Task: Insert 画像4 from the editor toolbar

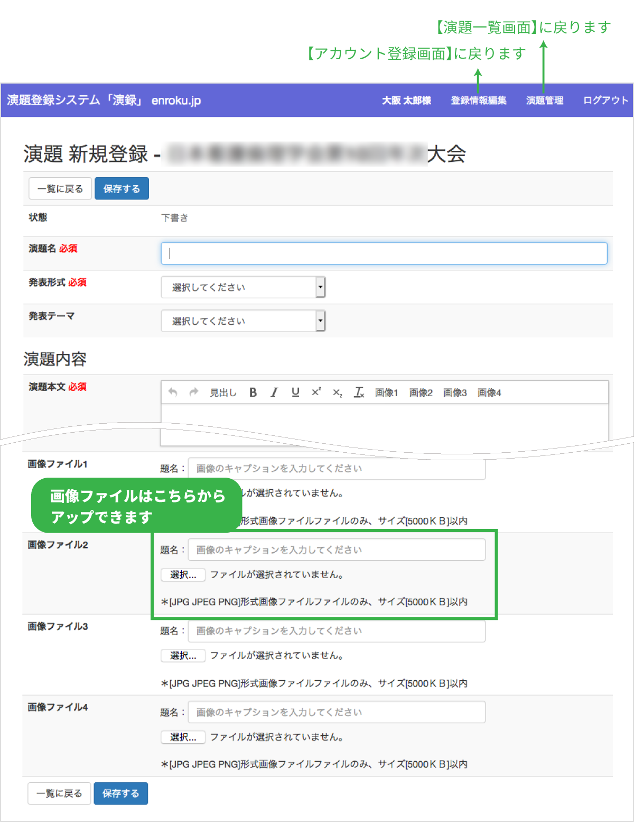Action: [489, 392]
